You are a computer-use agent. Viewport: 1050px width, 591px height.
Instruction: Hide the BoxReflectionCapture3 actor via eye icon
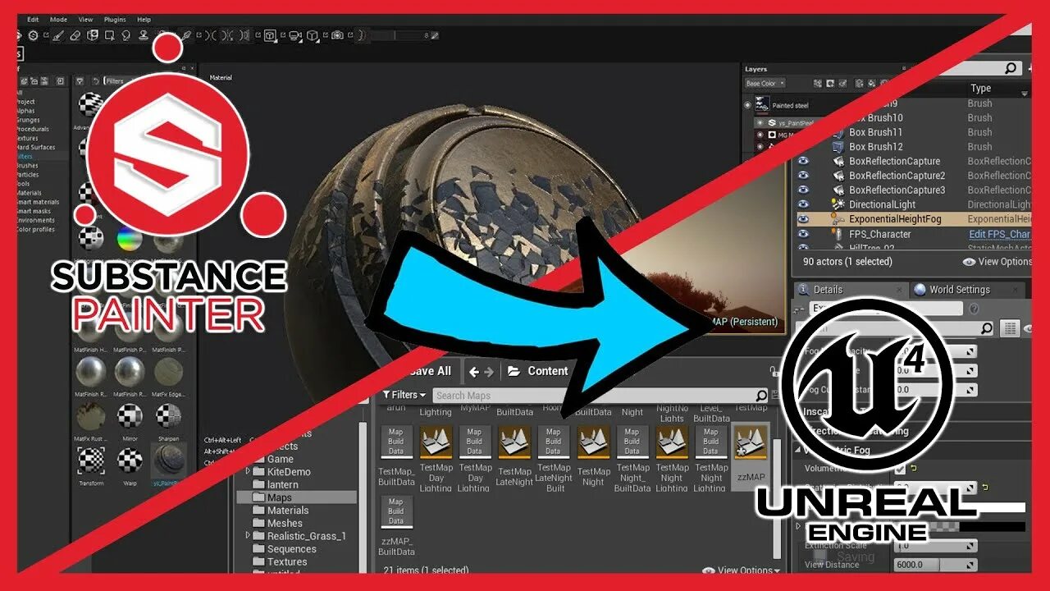click(x=803, y=190)
